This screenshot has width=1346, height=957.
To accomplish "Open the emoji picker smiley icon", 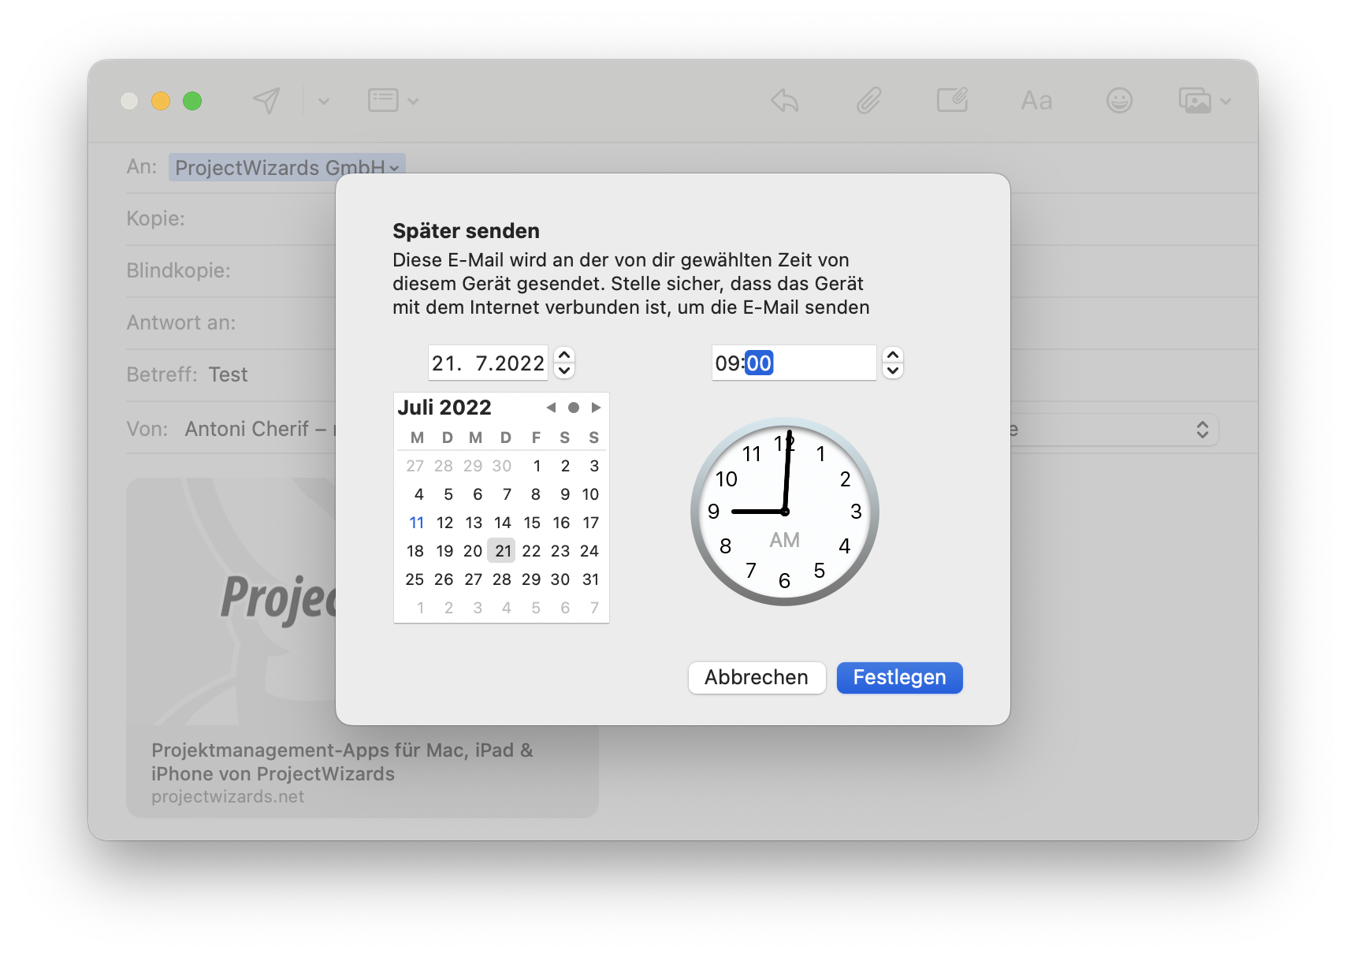I will (1119, 101).
